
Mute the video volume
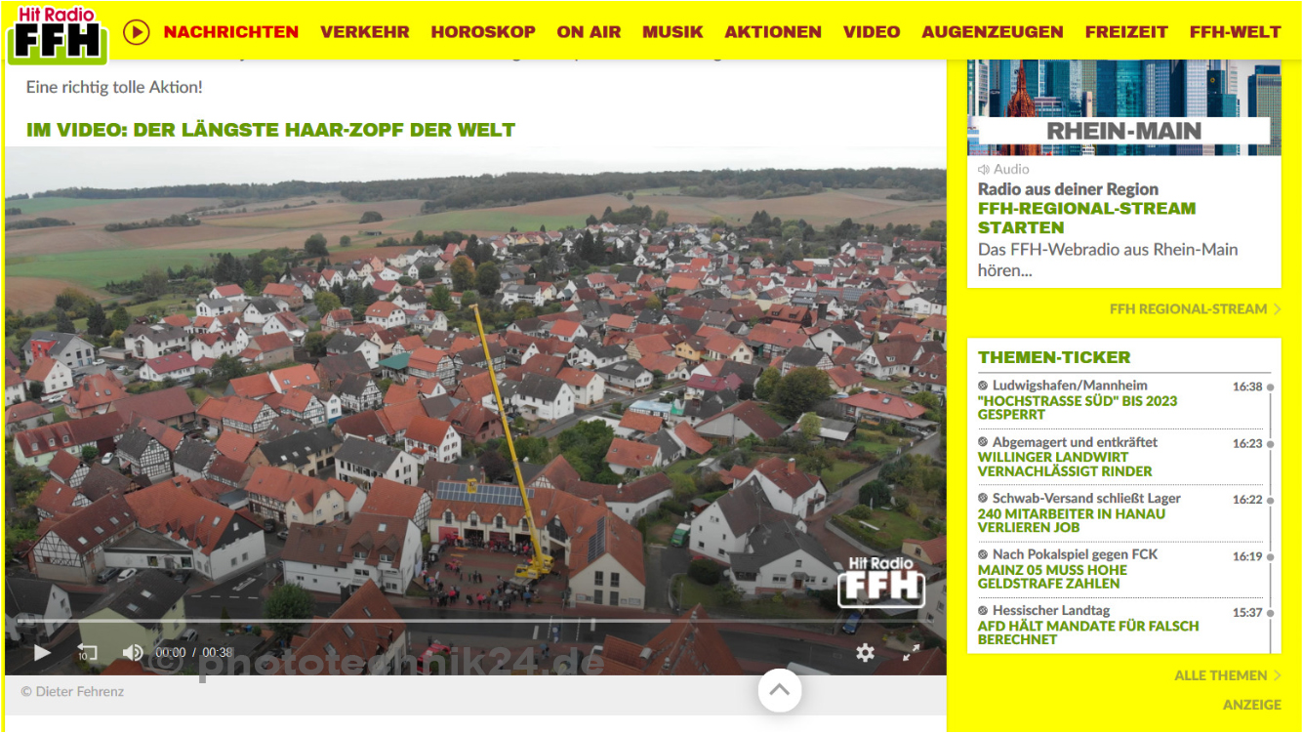tap(133, 652)
